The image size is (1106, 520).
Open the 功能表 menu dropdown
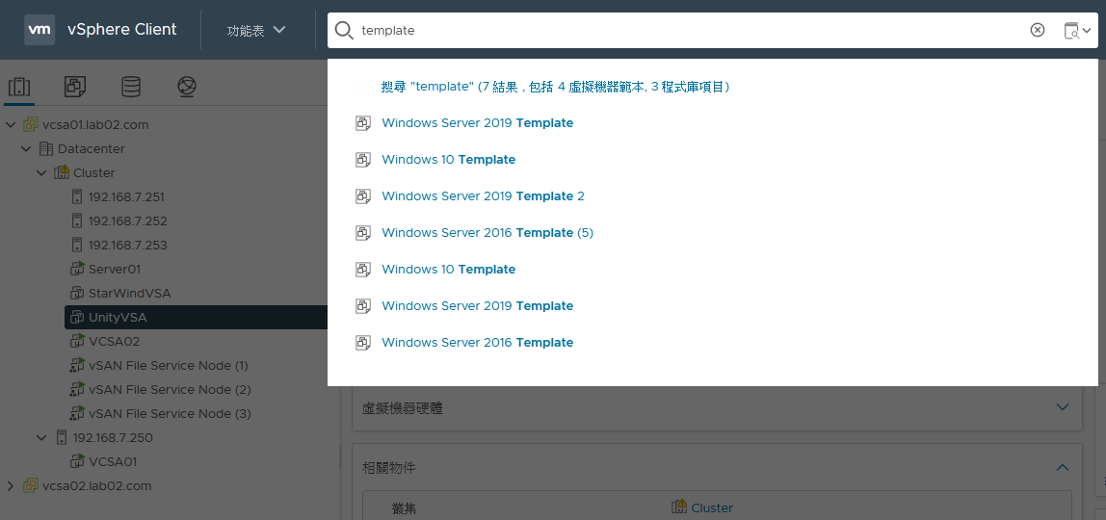(x=256, y=30)
